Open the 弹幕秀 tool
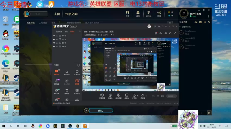This screenshot has height=129, width=231. (67, 91)
